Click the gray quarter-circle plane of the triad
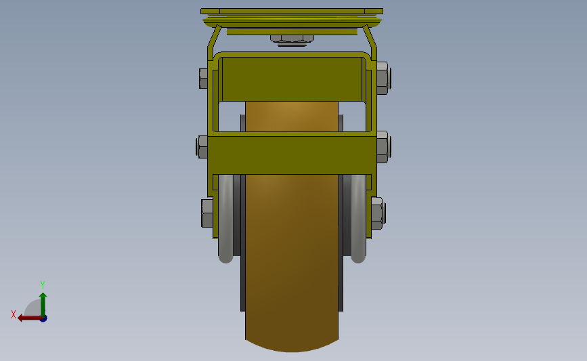The width and height of the screenshot is (587, 361). tap(33, 308)
